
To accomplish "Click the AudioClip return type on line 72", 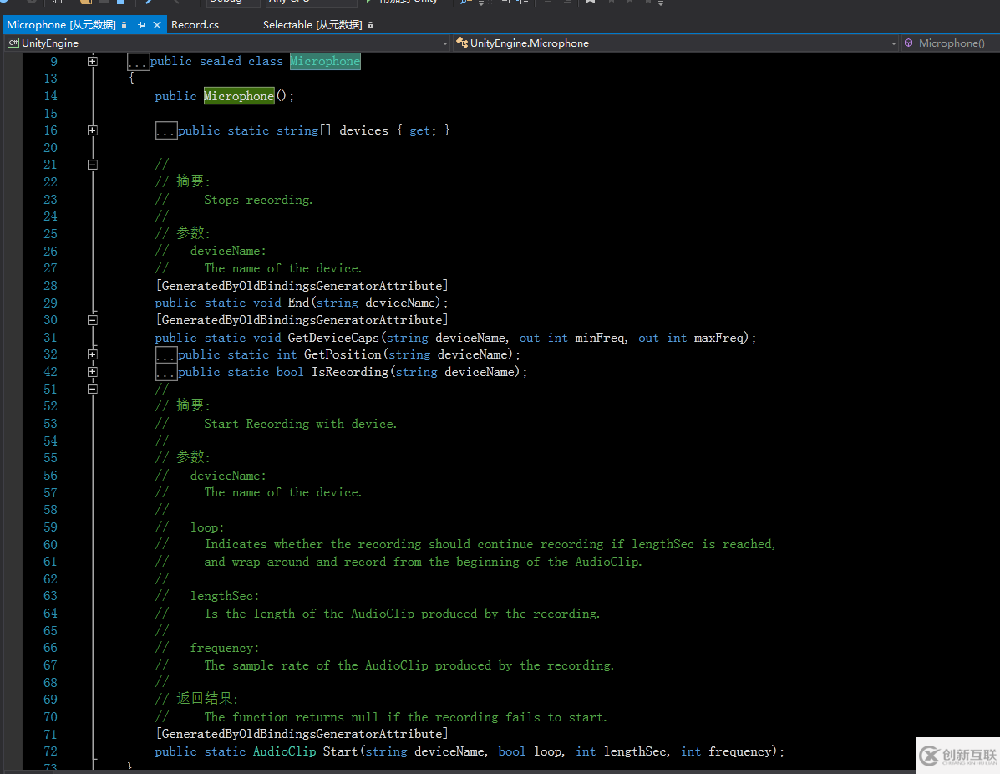I will tap(284, 751).
